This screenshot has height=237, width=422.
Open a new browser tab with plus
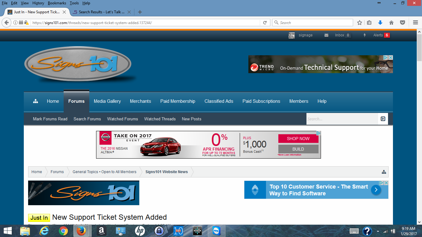[x=140, y=12]
